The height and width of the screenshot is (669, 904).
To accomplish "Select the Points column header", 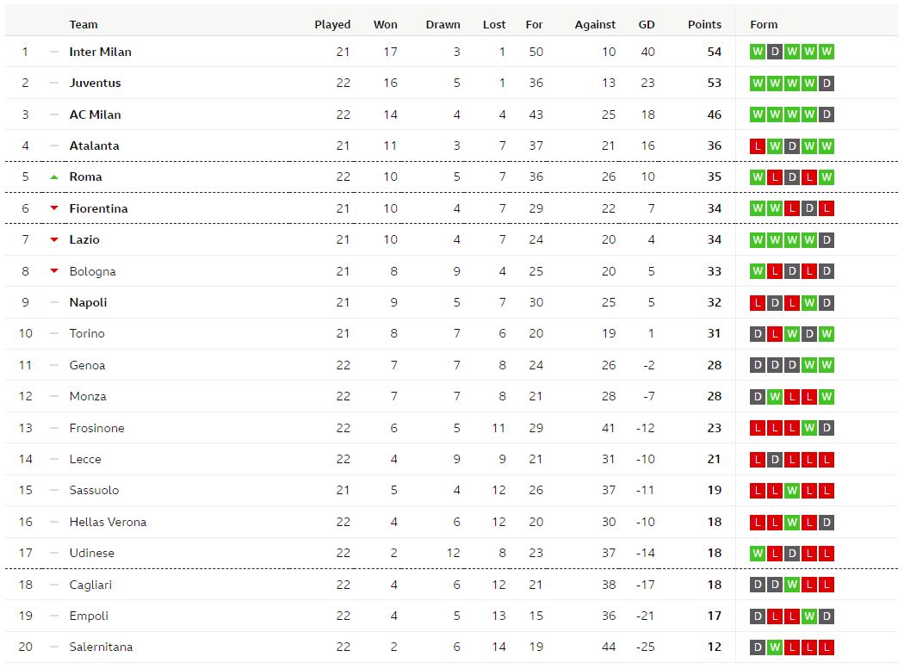I will pyautogui.click(x=704, y=24).
